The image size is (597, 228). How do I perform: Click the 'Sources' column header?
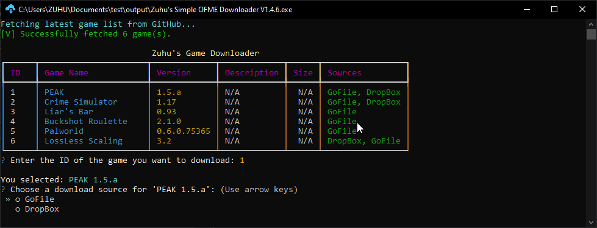[x=345, y=73]
